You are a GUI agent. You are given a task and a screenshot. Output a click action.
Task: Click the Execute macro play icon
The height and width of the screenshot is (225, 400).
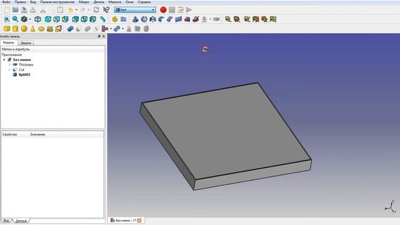tap(189, 10)
